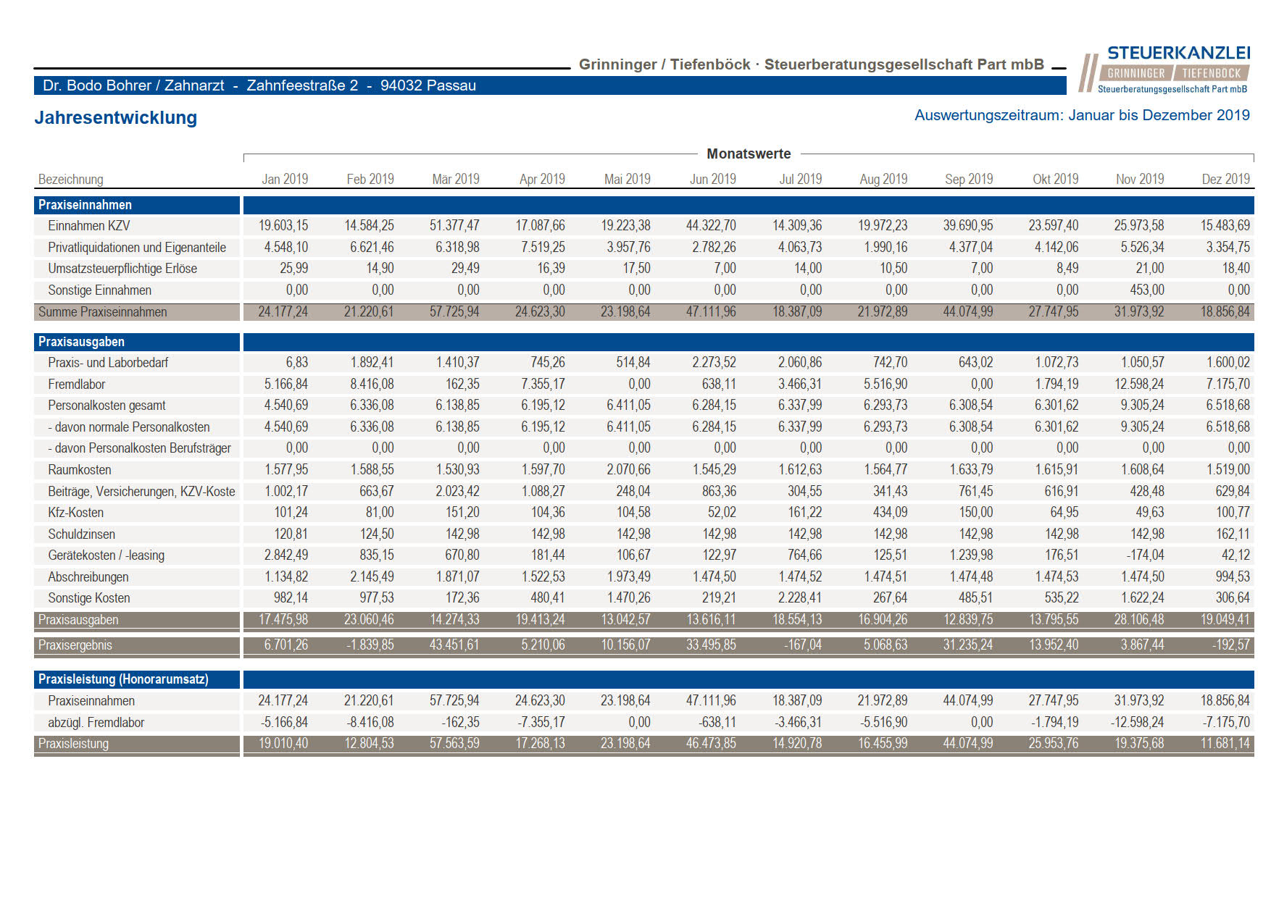Click the Sep 2019 column header
Image resolution: width=1271 pixels, height=898 pixels.
[969, 179]
